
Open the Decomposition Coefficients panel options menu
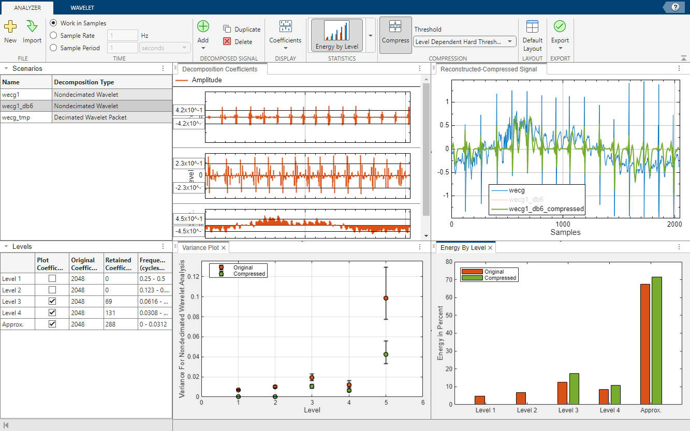coord(420,68)
